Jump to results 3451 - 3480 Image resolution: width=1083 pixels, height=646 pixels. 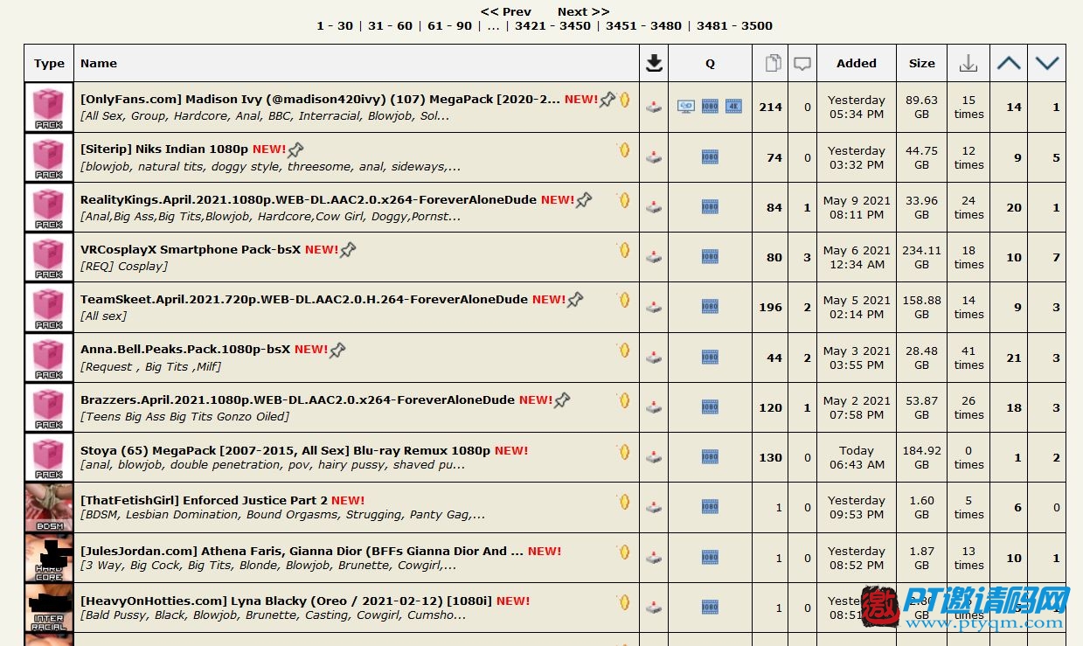pos(643,25)
